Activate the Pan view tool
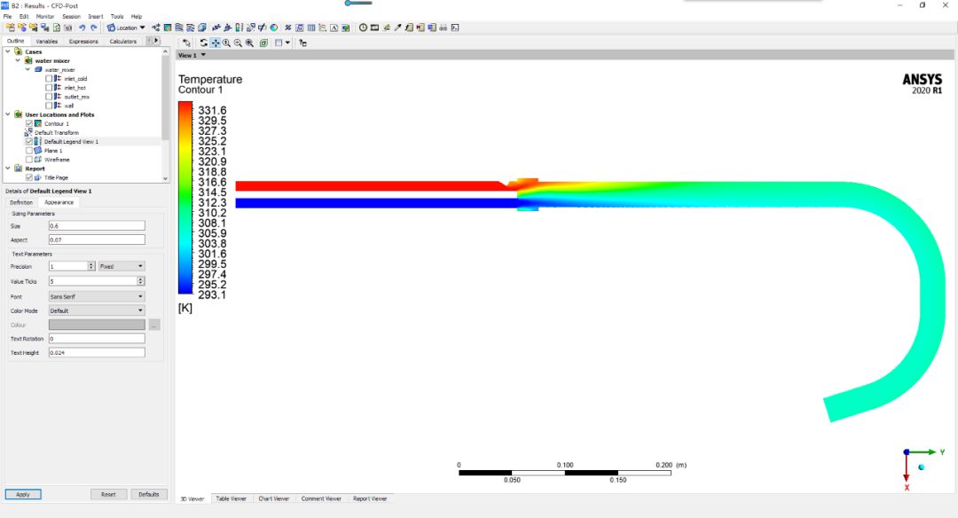This screenshot has width=958, height=518. (215, 43)
